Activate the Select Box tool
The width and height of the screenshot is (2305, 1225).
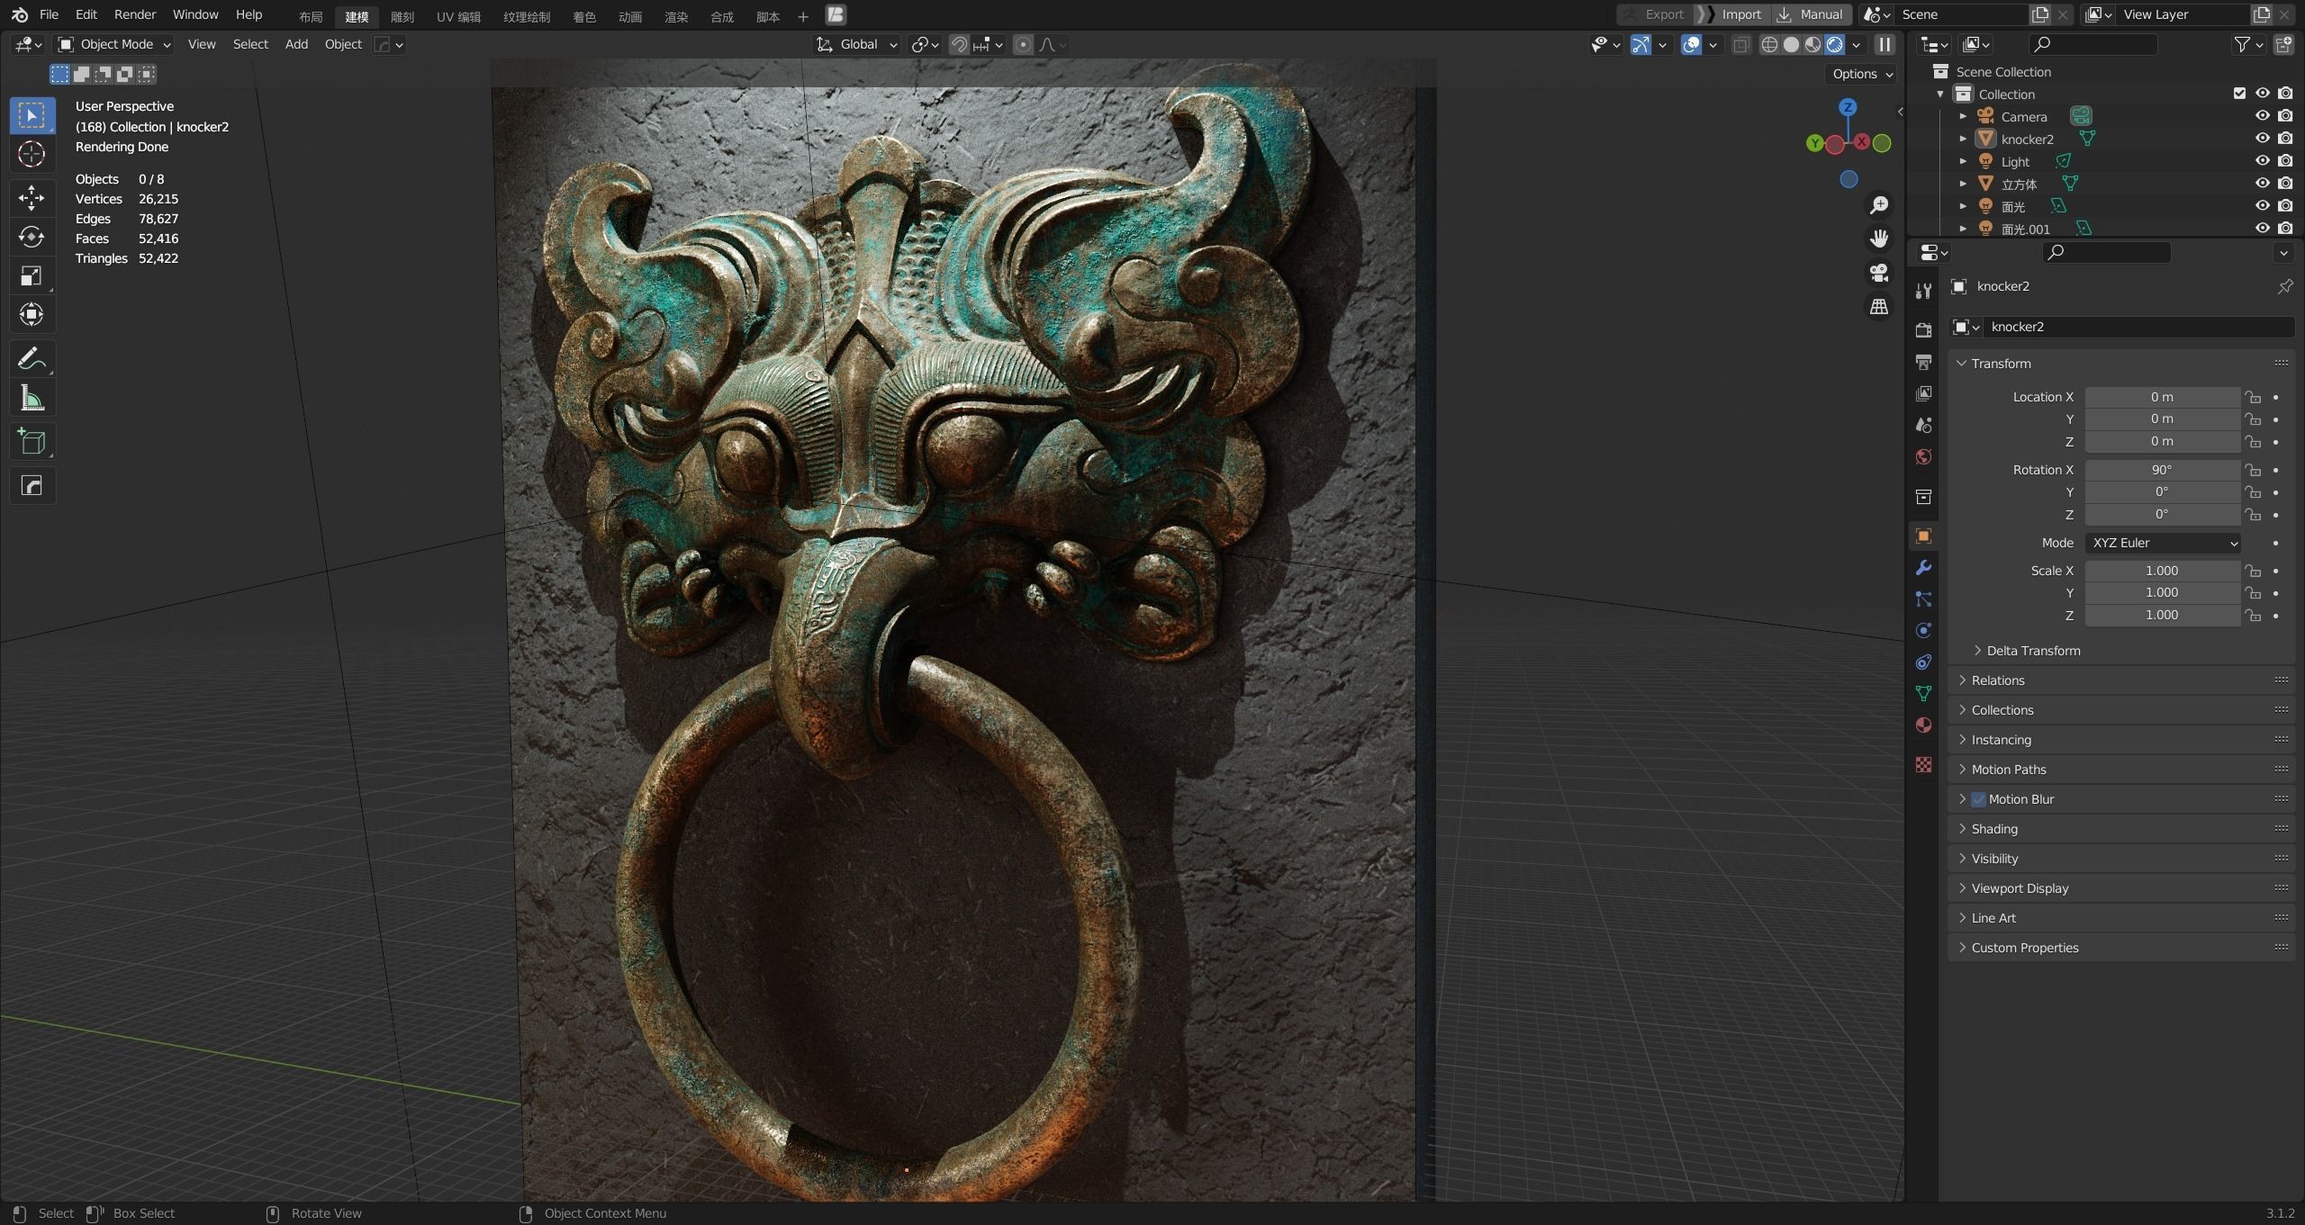pos(32,115)
